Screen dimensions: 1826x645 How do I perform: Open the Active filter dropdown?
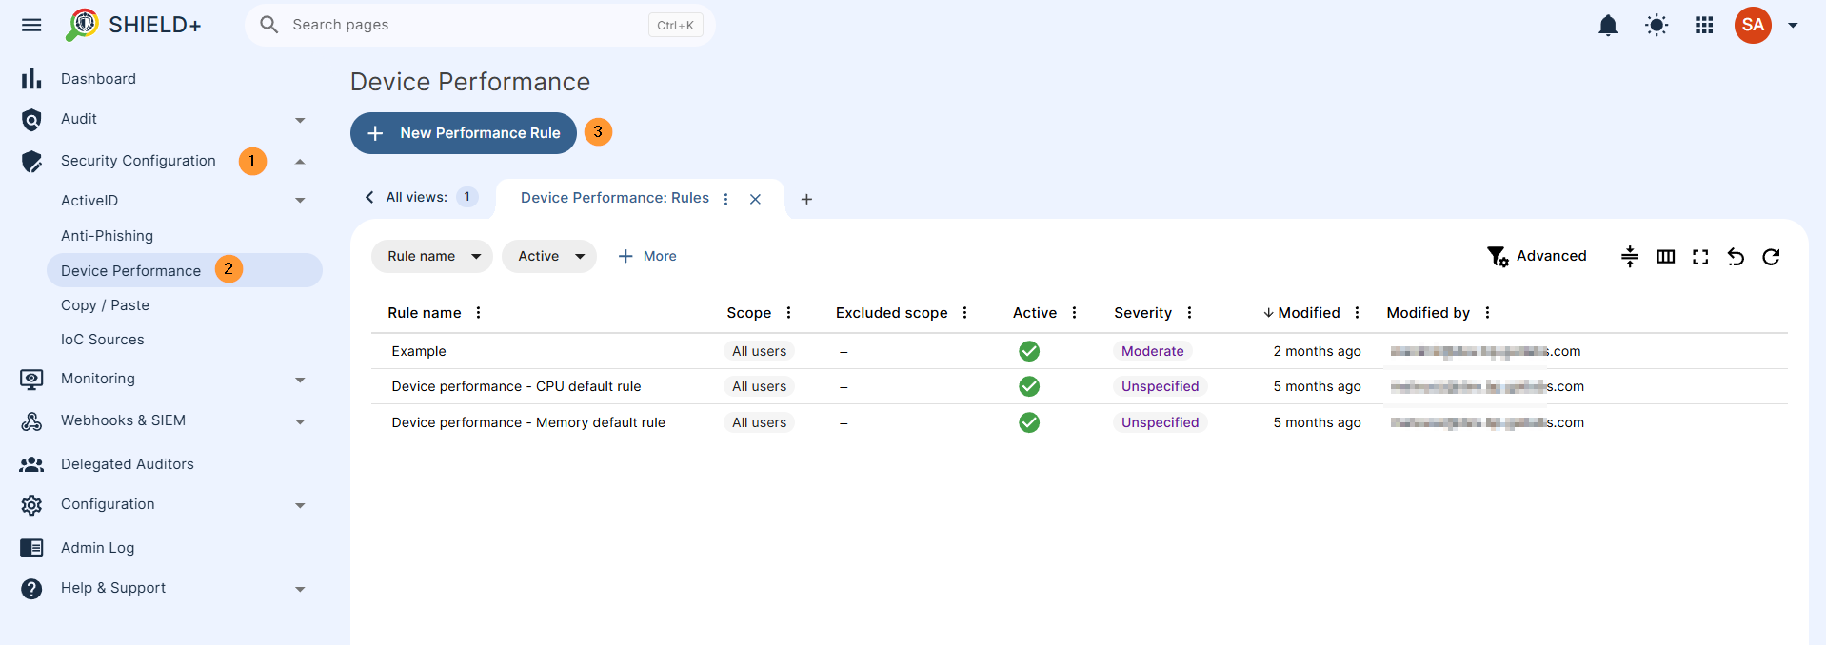pyautogui.click(x=549, y=256)
